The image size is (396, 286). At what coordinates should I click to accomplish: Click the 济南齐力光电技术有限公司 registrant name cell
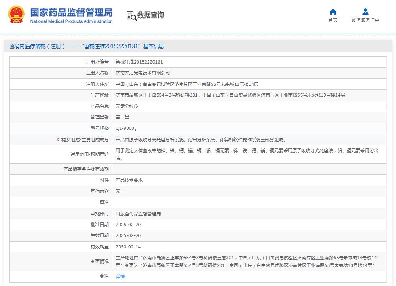(144, 73)
